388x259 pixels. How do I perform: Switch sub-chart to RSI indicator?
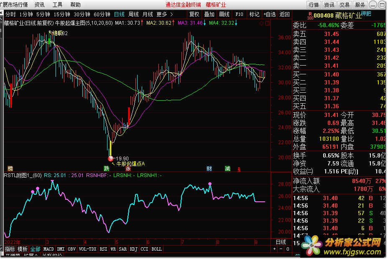point(103,249)
